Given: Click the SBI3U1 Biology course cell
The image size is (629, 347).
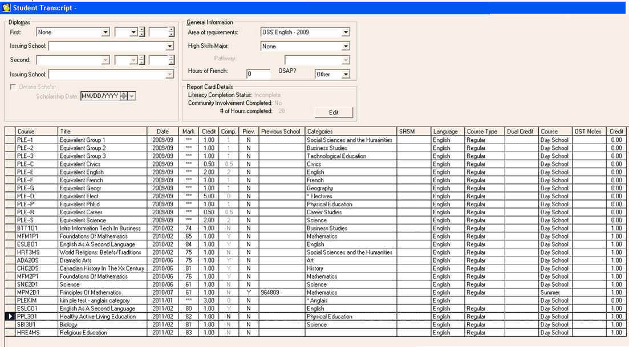Looking at the screenshot, I should tap(36, 325).
